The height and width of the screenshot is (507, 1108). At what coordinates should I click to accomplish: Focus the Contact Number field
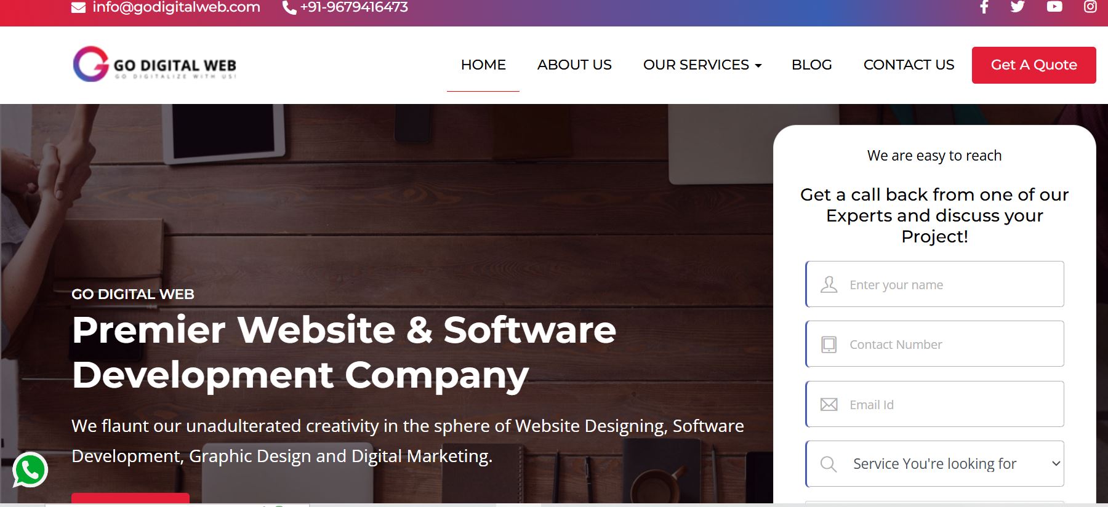point(934,344)
